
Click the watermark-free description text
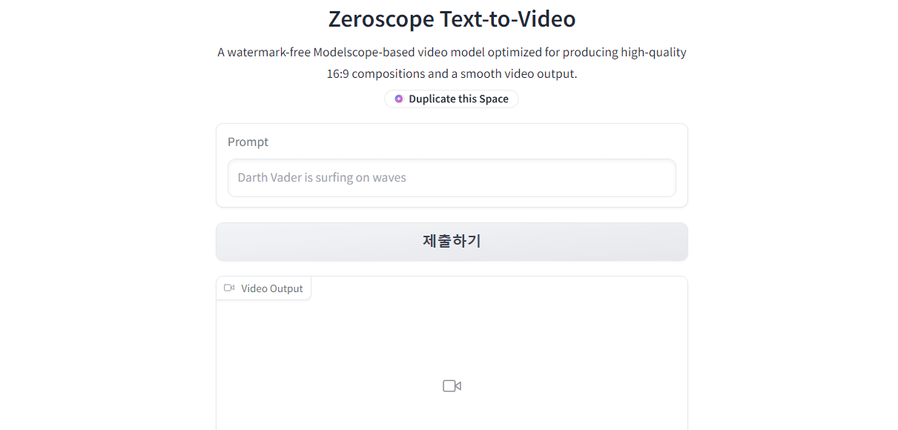(x=451, y=62)
